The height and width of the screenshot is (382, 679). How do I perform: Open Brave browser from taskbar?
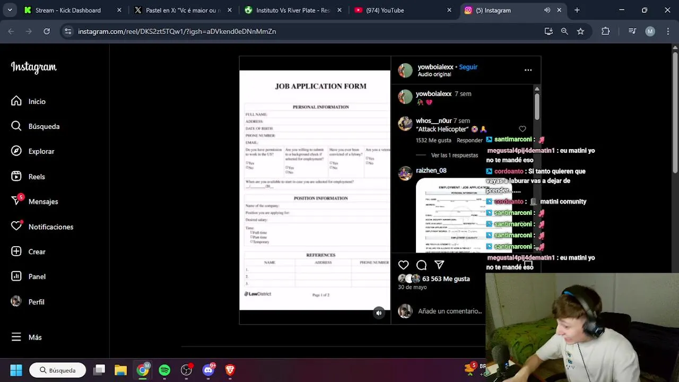click(x=230, y=370)
